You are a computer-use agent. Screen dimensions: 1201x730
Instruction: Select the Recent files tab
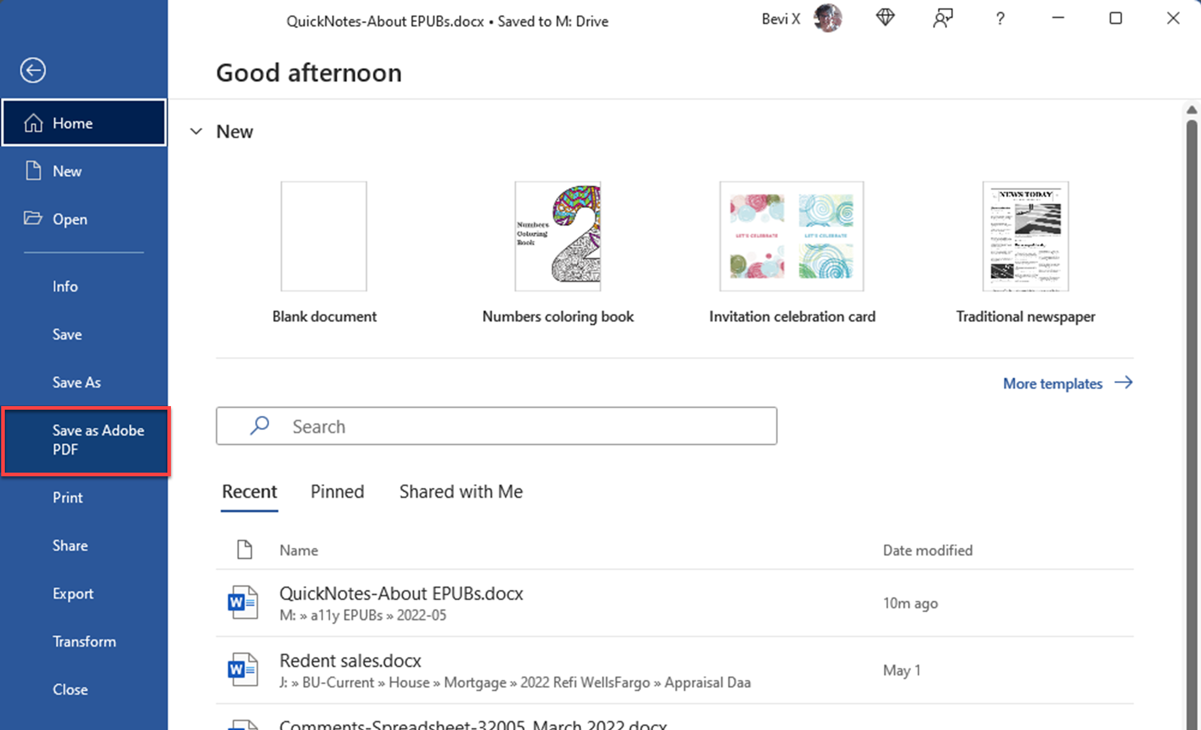pos(250,491)
